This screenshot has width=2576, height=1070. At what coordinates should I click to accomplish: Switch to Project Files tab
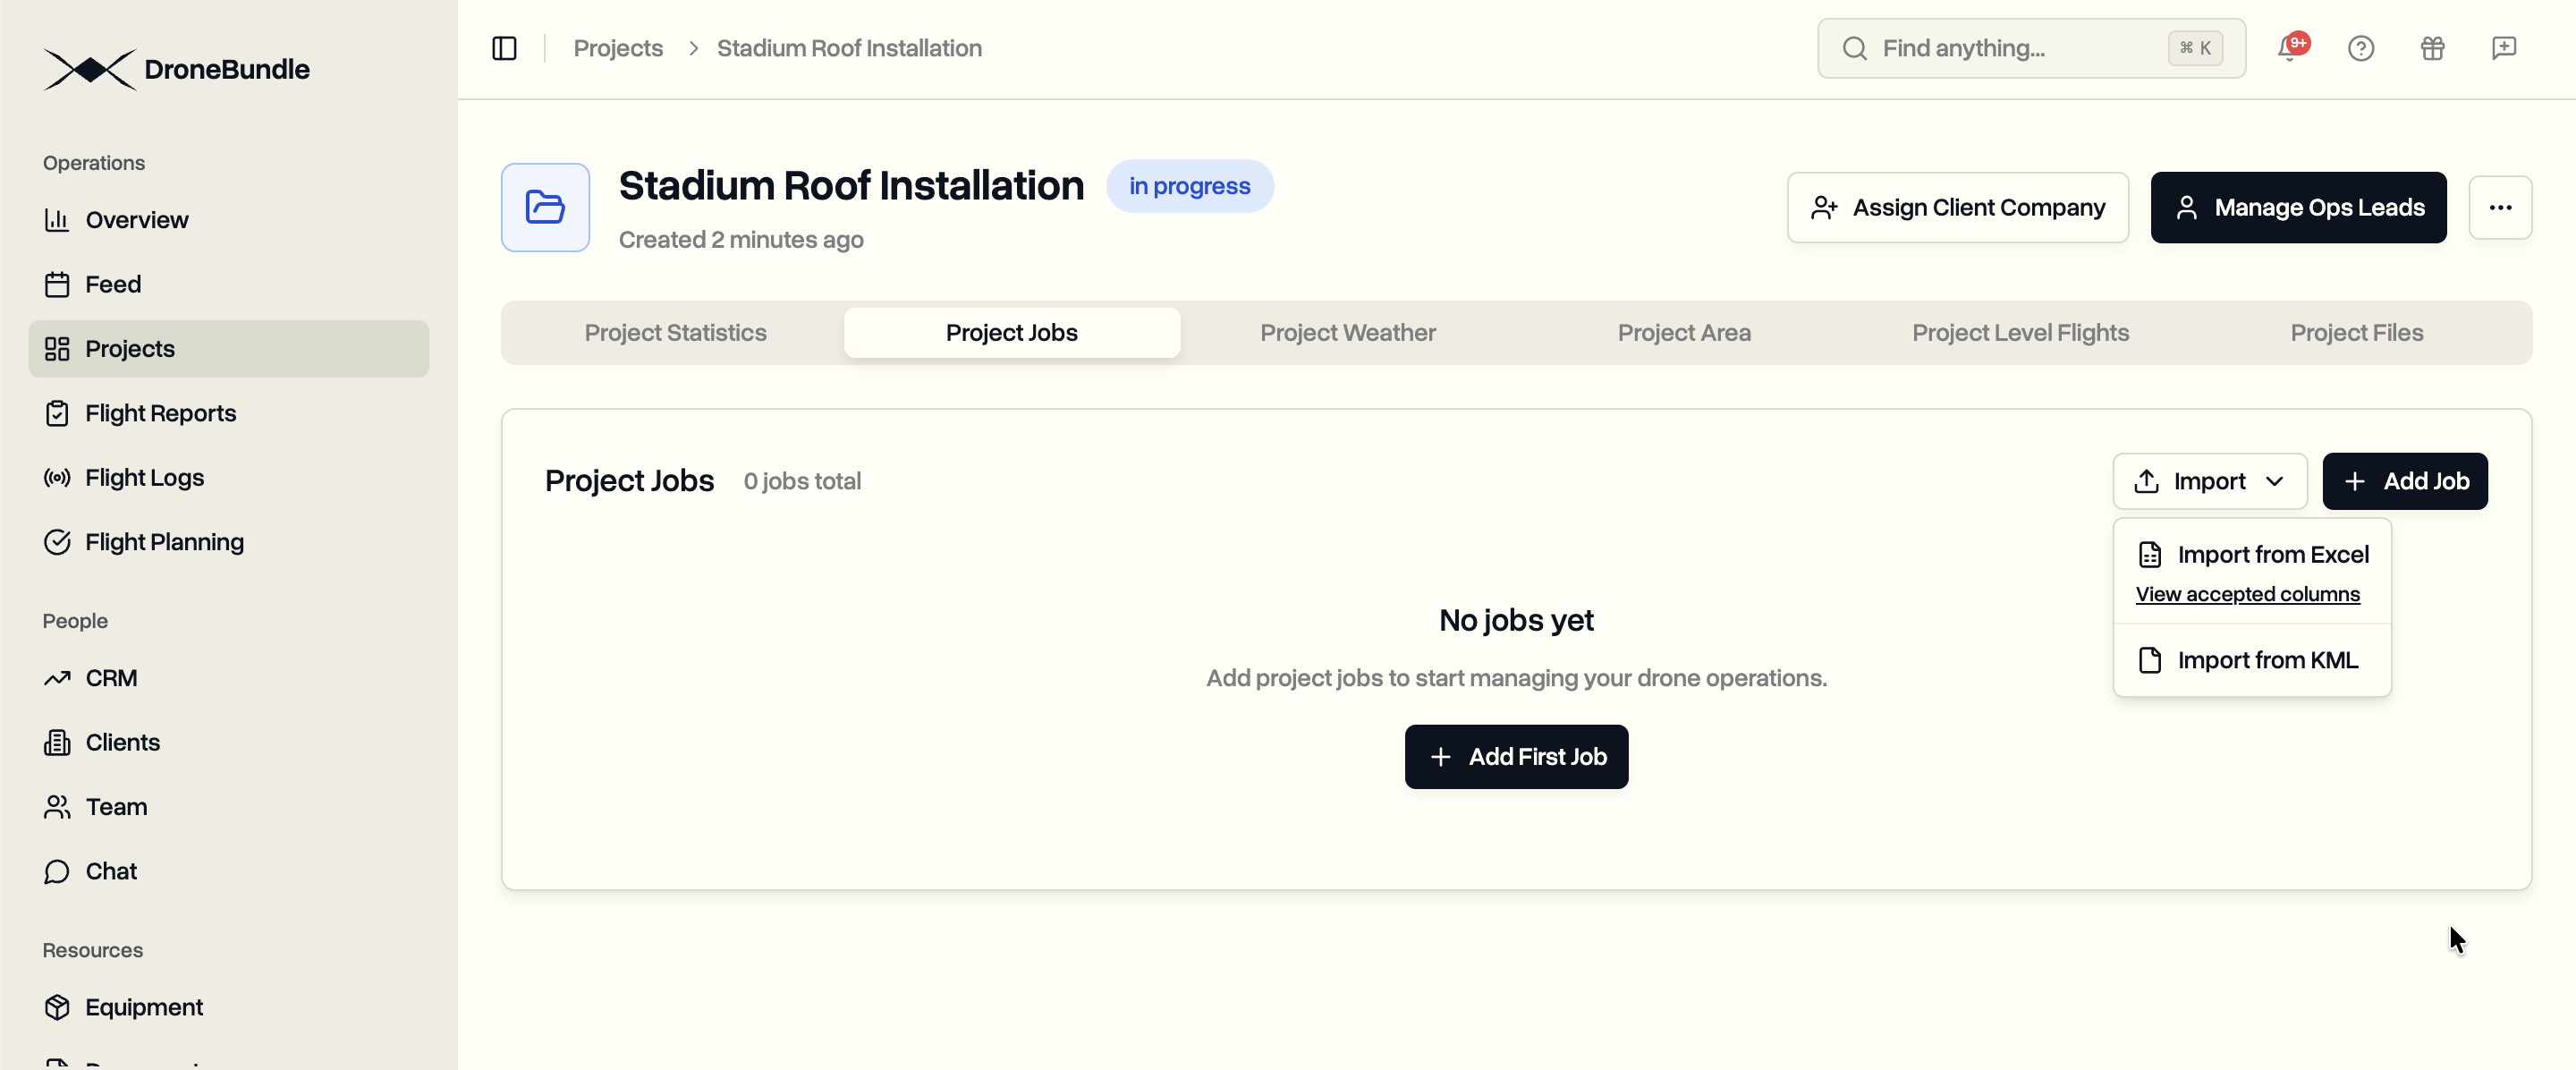[x=2356, y=332]
